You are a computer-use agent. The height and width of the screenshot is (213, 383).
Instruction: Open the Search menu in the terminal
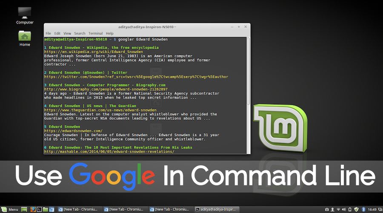[80, 33]
